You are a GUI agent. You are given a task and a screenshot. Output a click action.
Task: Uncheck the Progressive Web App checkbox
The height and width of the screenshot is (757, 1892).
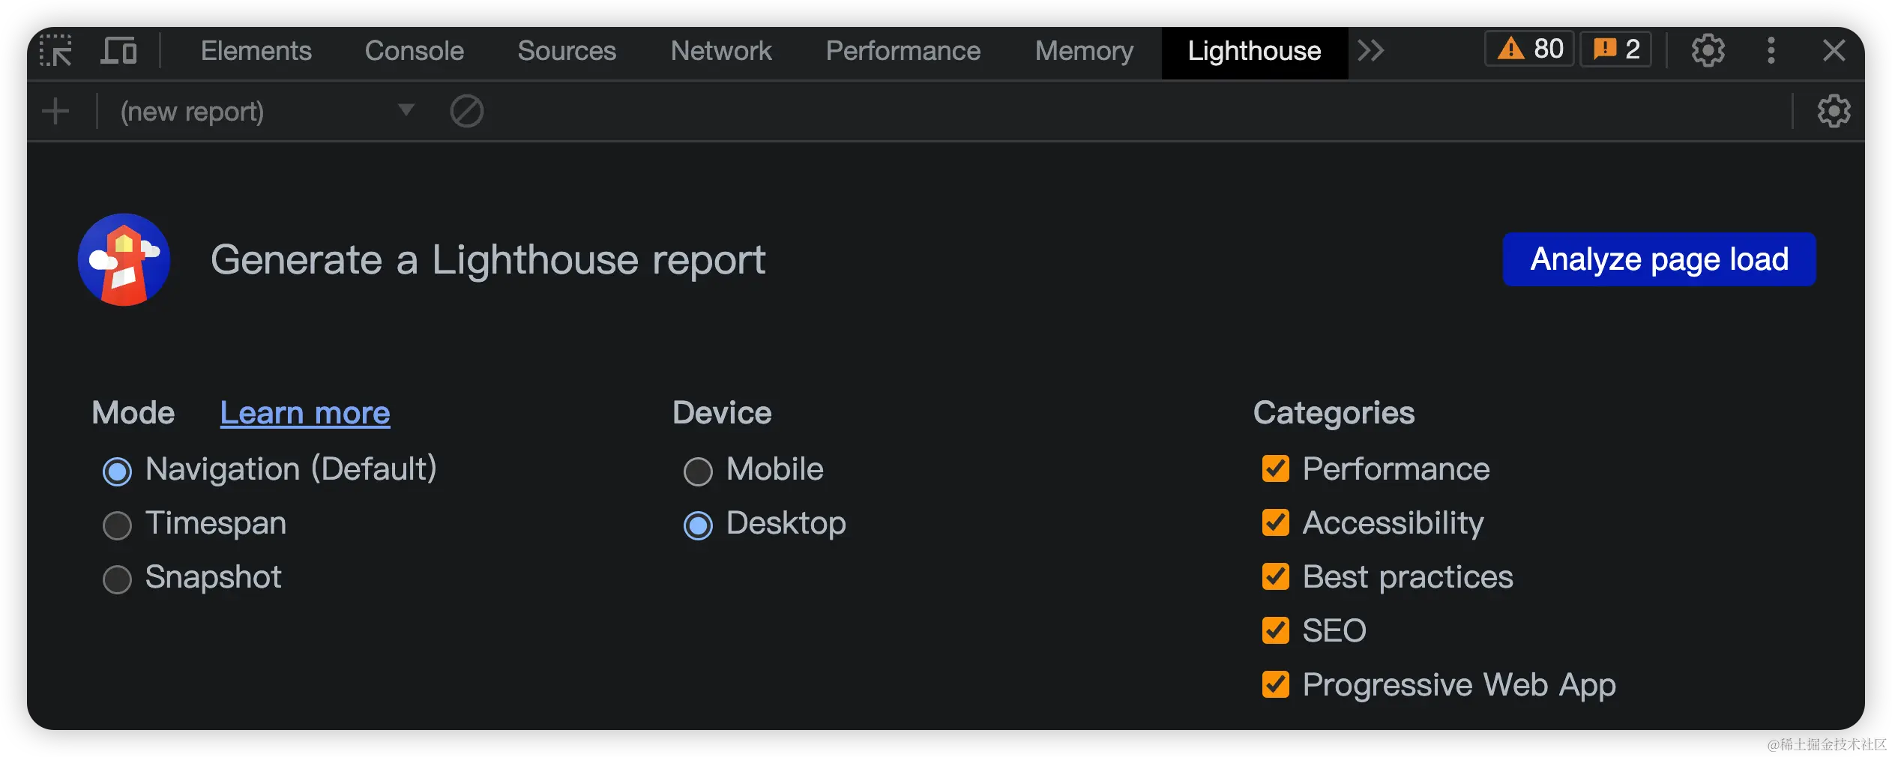point(1276,684)
